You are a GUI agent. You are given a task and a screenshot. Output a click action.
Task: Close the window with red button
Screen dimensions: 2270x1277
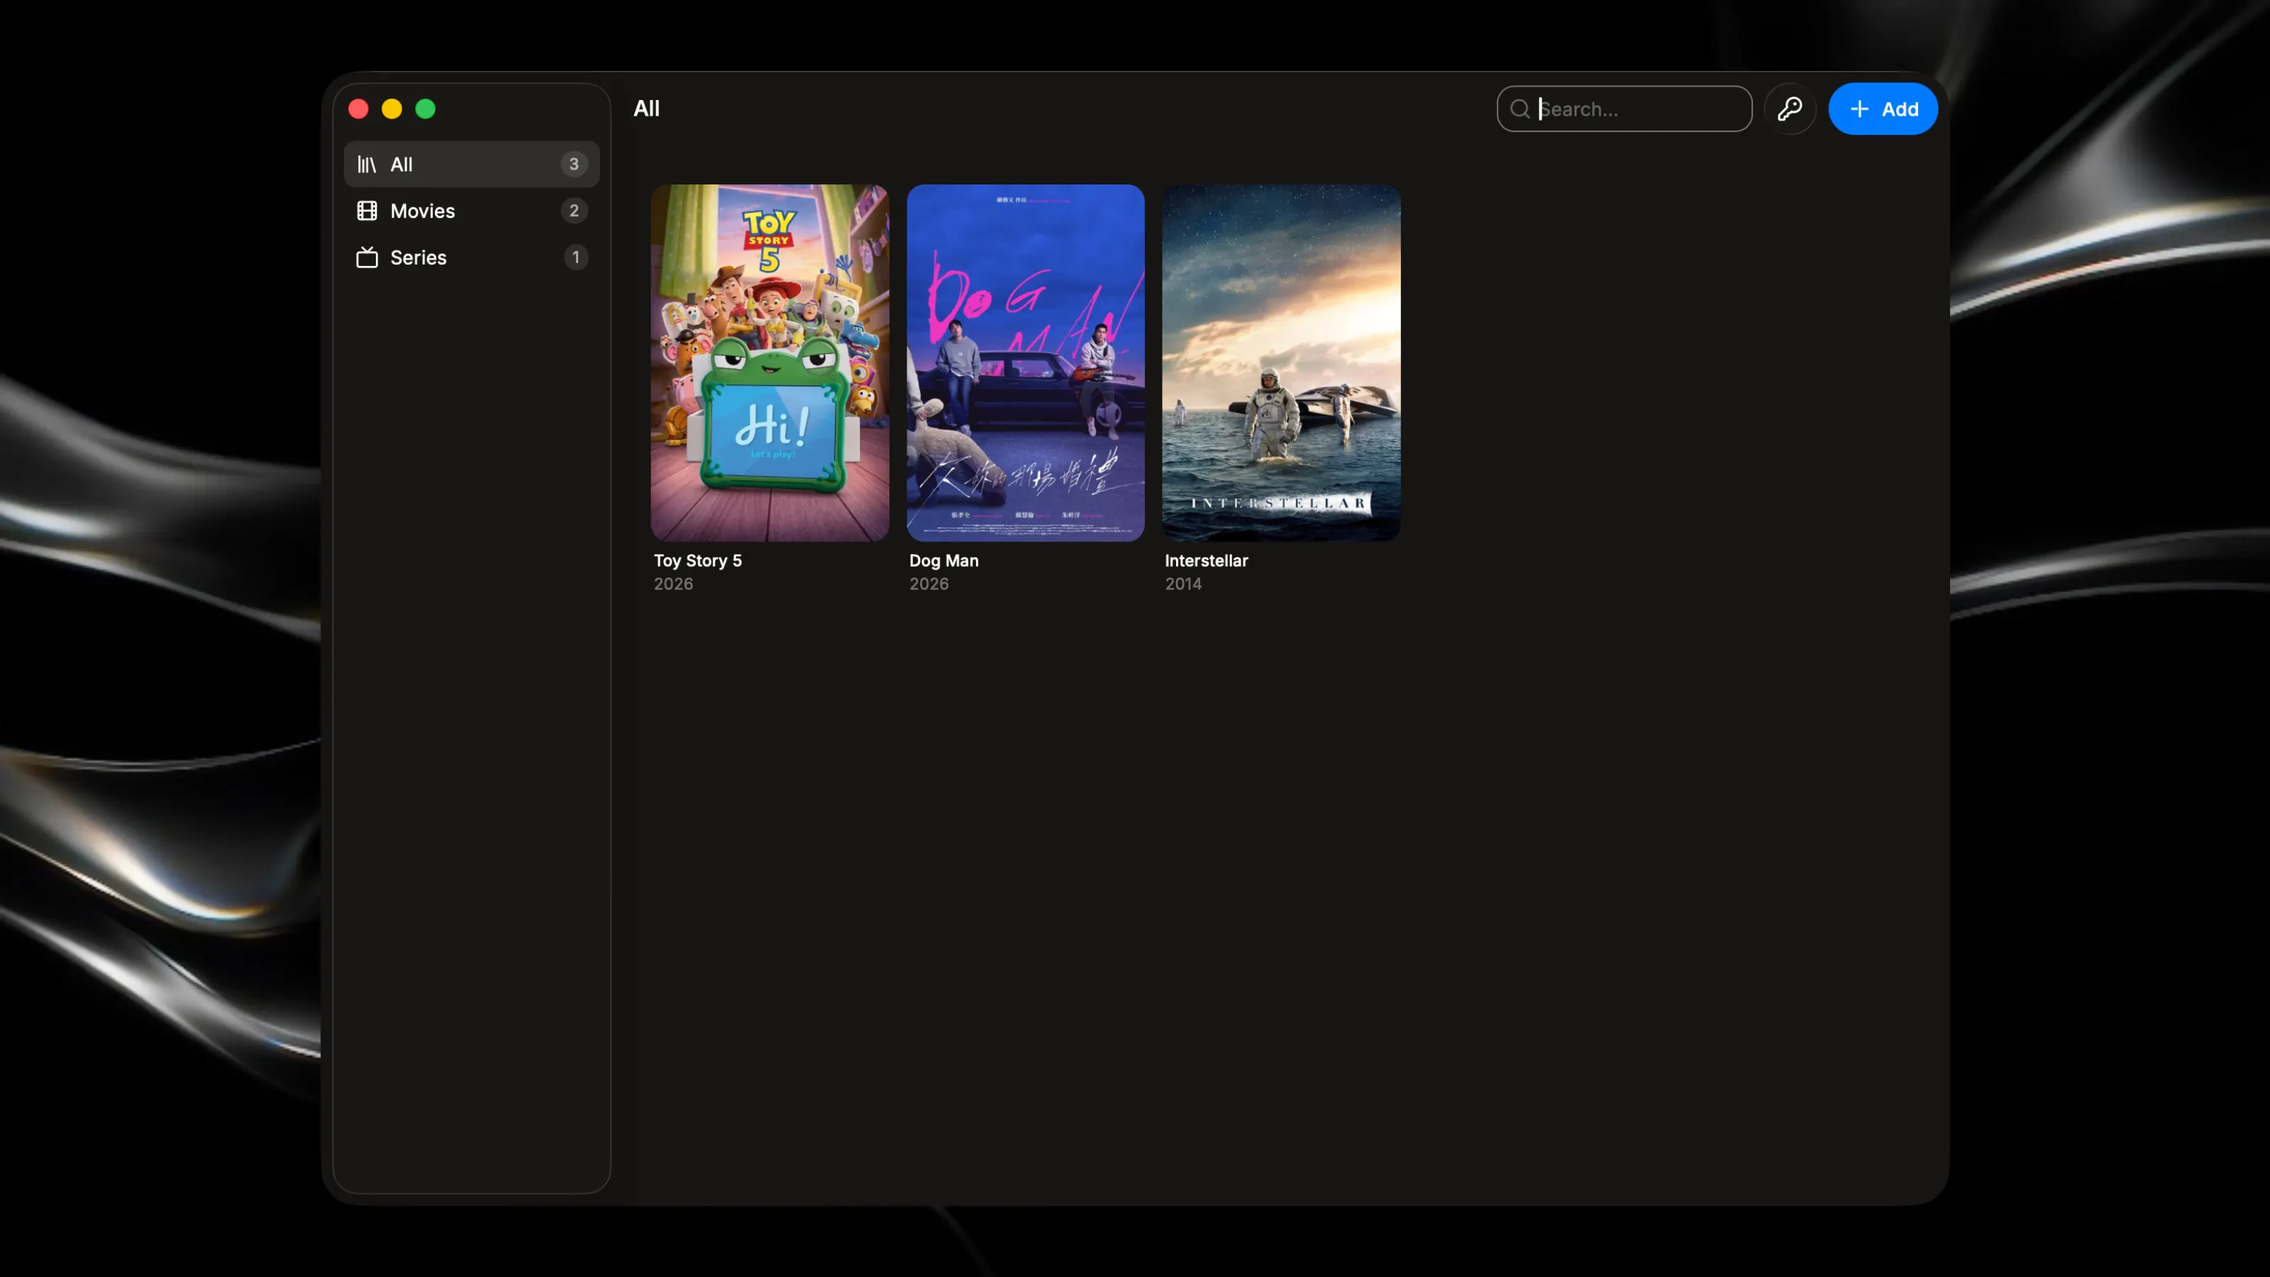coord(359,109)
